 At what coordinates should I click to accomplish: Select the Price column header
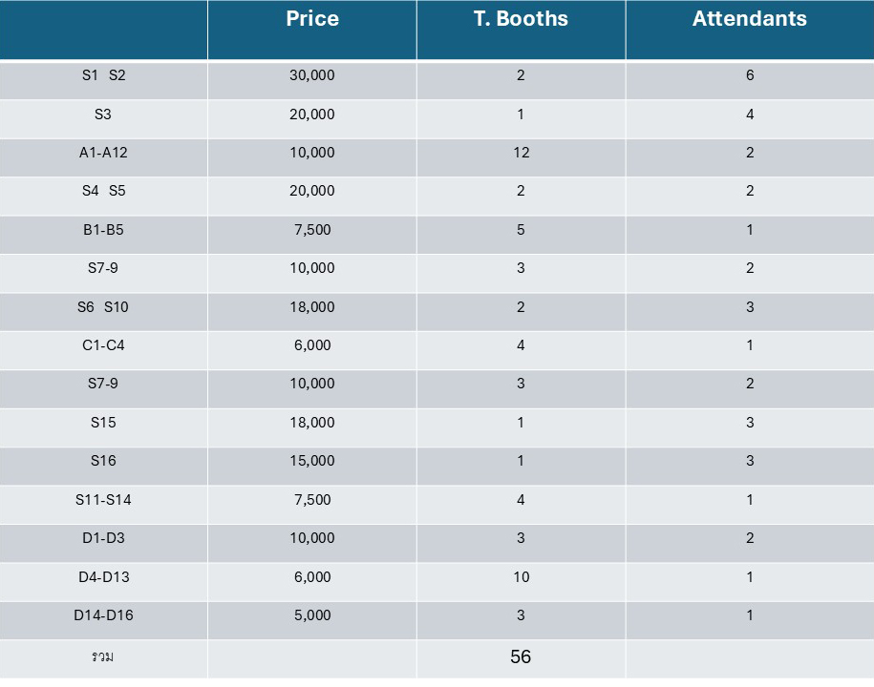tap(312, 19)
